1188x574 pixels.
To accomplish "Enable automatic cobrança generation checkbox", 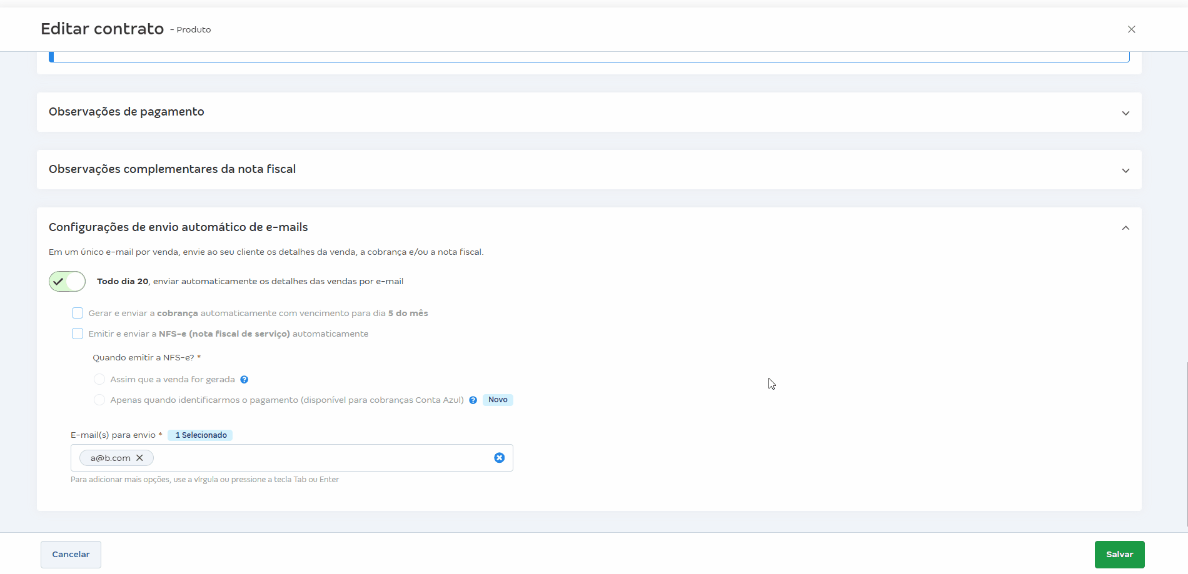I will click(x=78, y=313).
